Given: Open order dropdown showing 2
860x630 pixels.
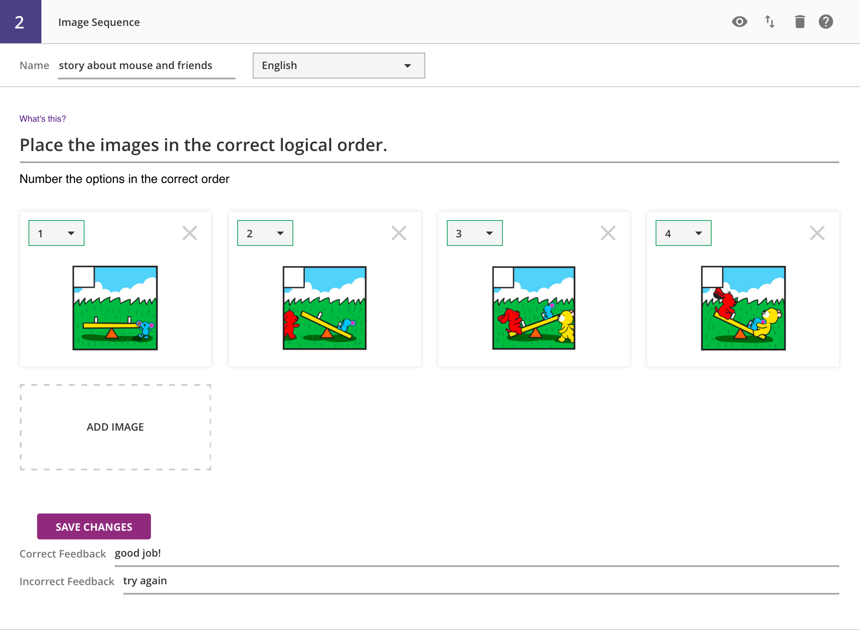Looking at the screenshot, I should click(x=265, y=233).
